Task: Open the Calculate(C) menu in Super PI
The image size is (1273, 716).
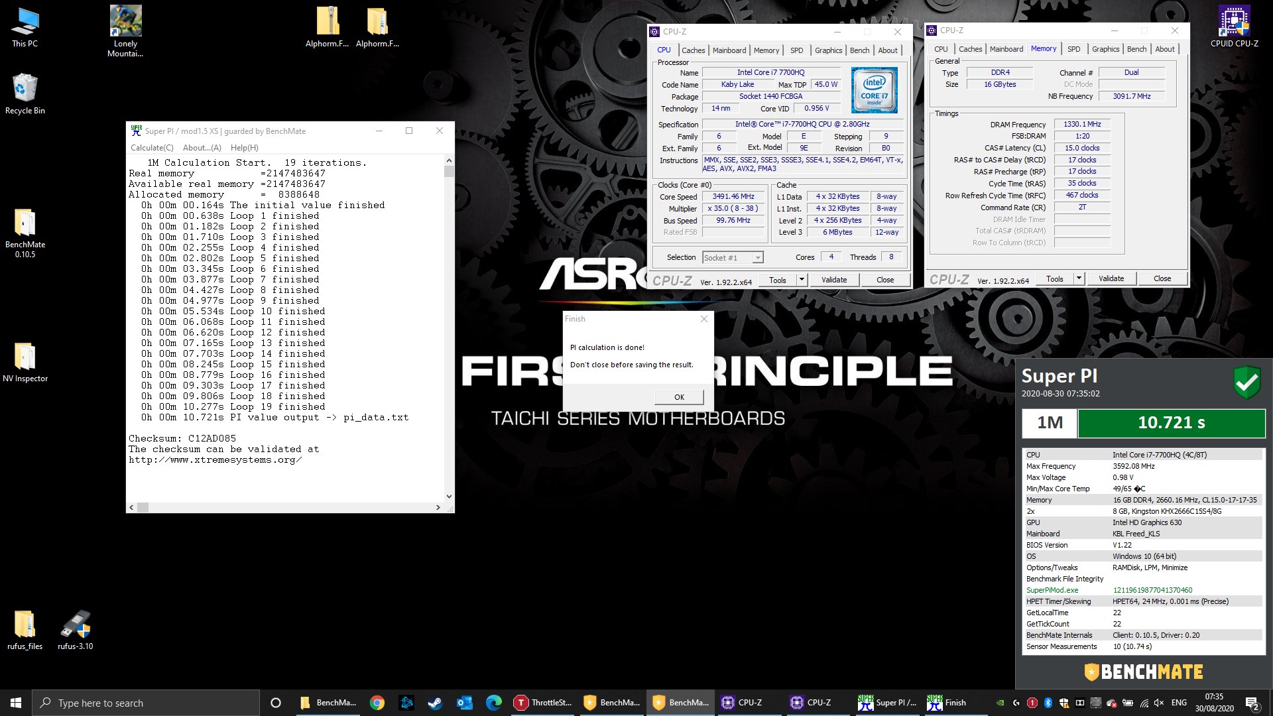Action: [x=152, y=148]
